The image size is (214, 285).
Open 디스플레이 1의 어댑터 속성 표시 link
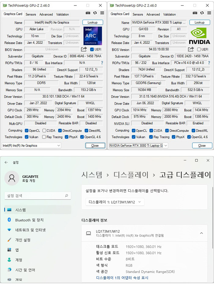point(122,278)
